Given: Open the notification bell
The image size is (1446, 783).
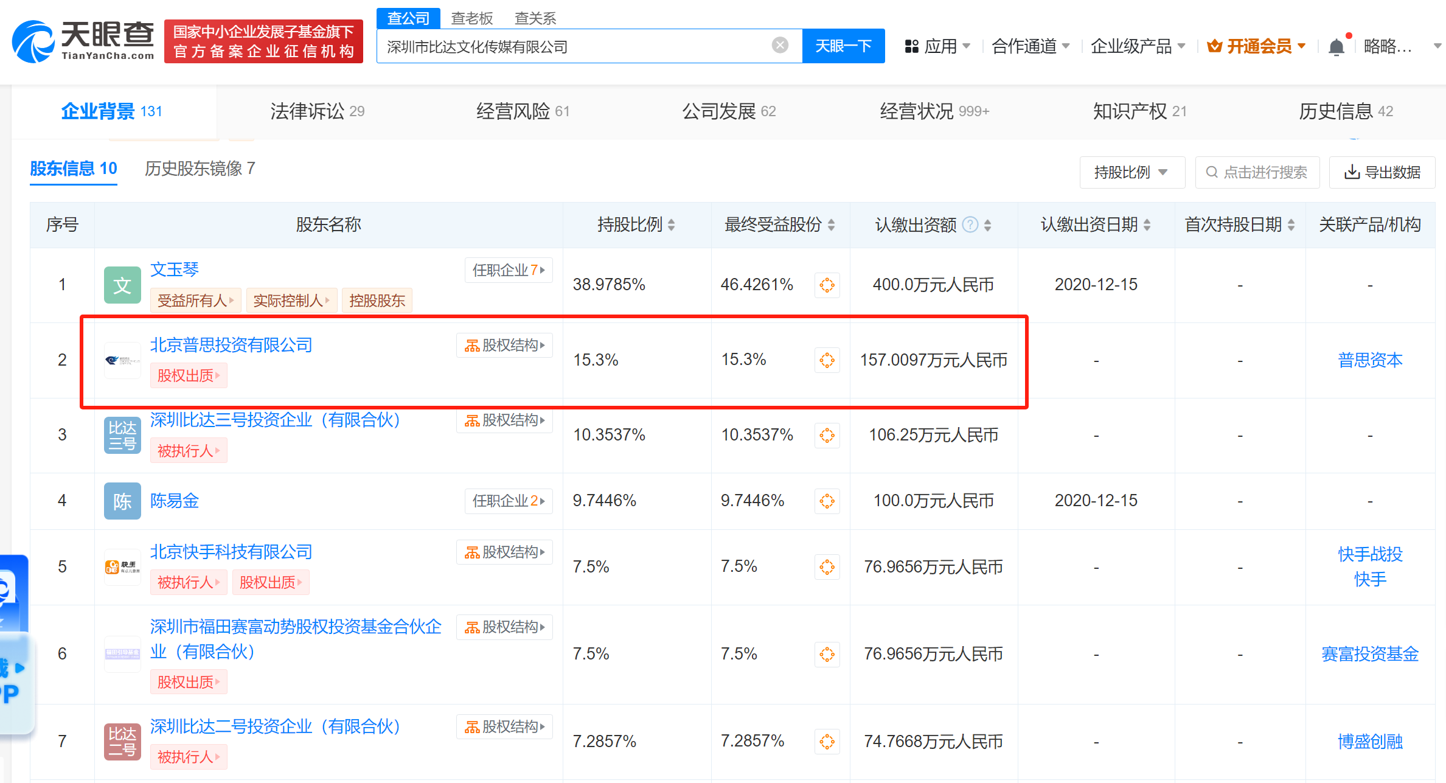Looking at the screenshot, I should (1336, 46).
